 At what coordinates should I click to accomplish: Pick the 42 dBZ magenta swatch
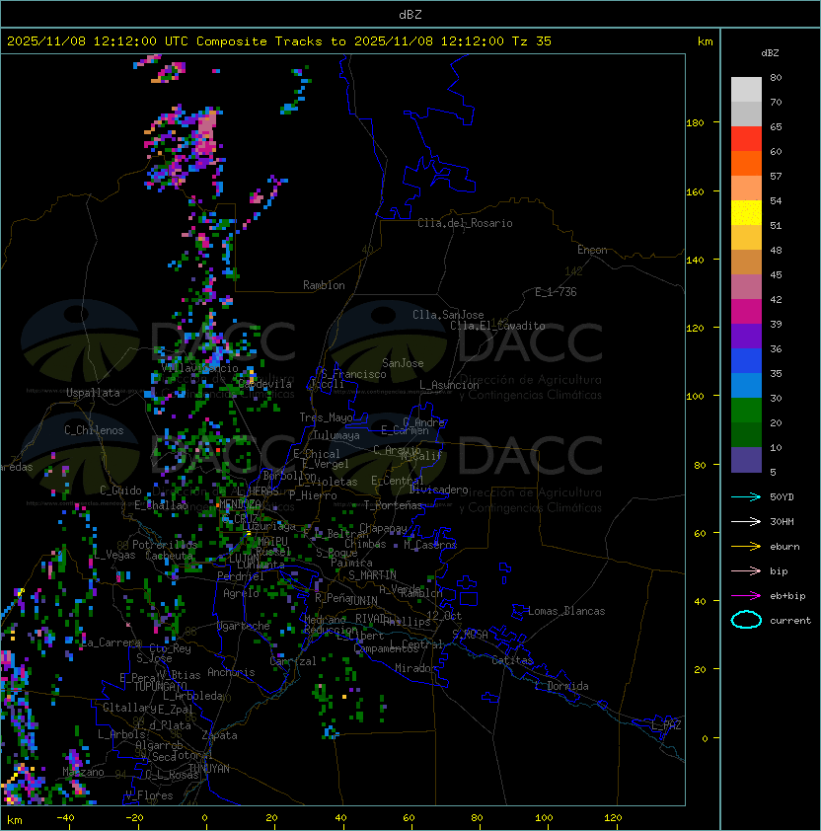tap(746, 312)
